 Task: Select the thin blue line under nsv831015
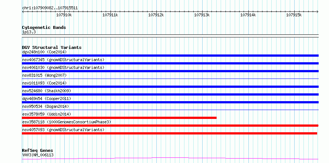coord(170,79)
